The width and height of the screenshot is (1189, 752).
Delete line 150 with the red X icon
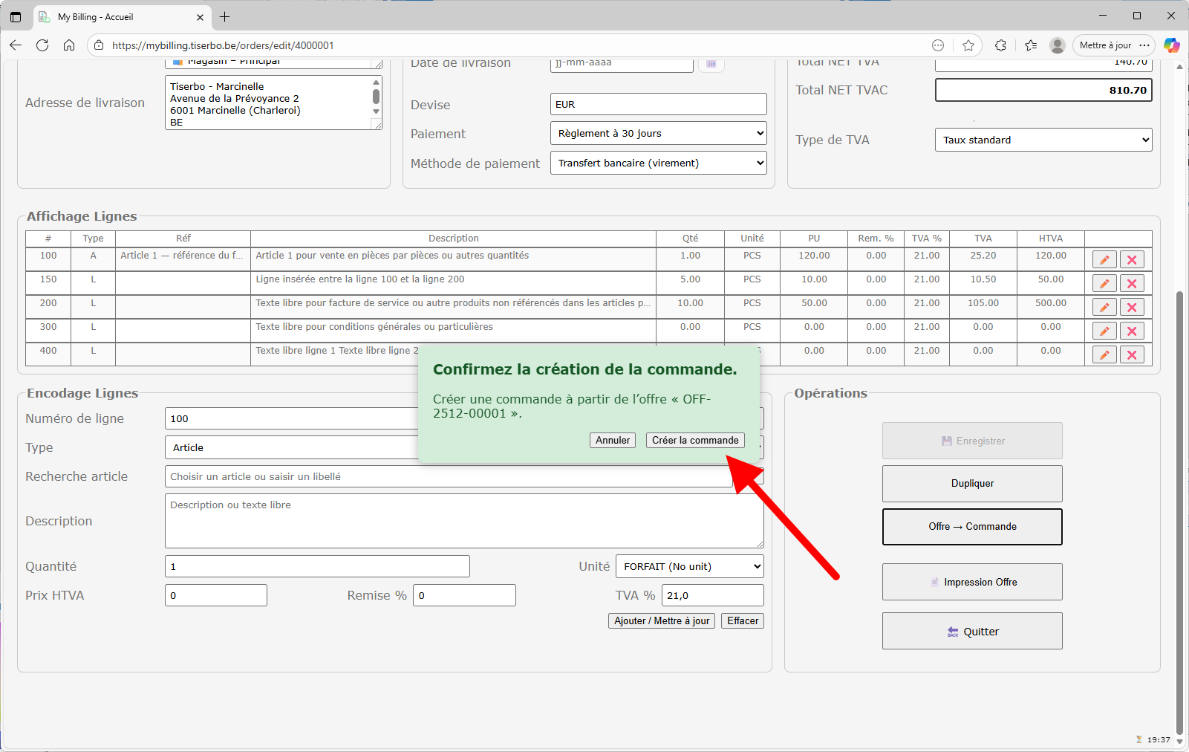click(x=1132, y=284)
